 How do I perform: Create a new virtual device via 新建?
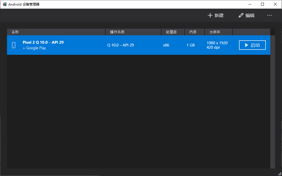216,15
